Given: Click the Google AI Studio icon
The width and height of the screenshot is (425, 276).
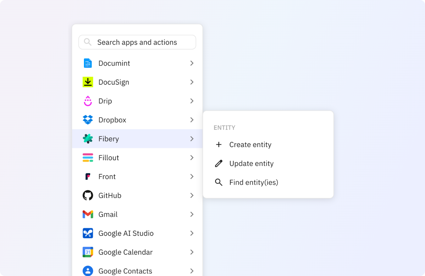Looking at the screenshot, I should click(88, 233).
